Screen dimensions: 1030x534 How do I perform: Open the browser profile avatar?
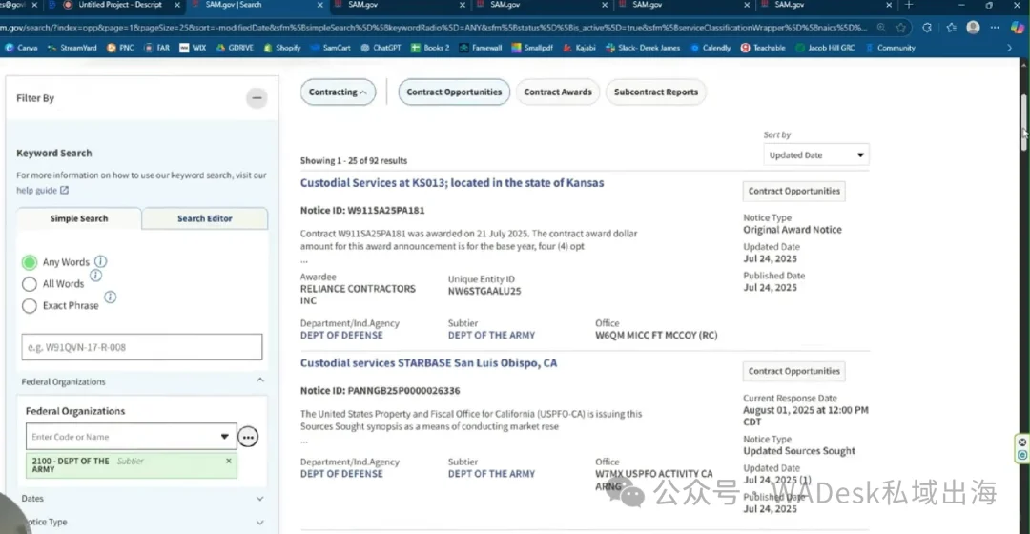tap(974, 28)
